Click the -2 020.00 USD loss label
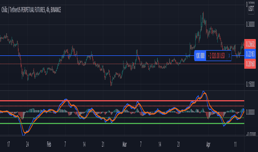 [x=216, y=56]
